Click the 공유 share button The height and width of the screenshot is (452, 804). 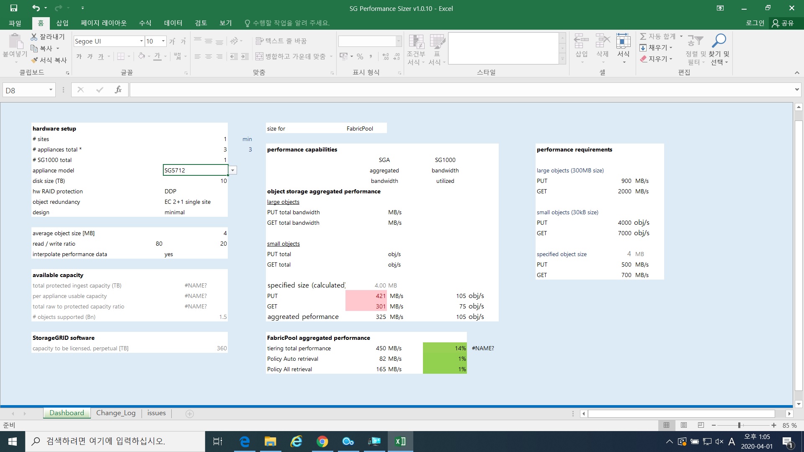[x=783, y=23]
